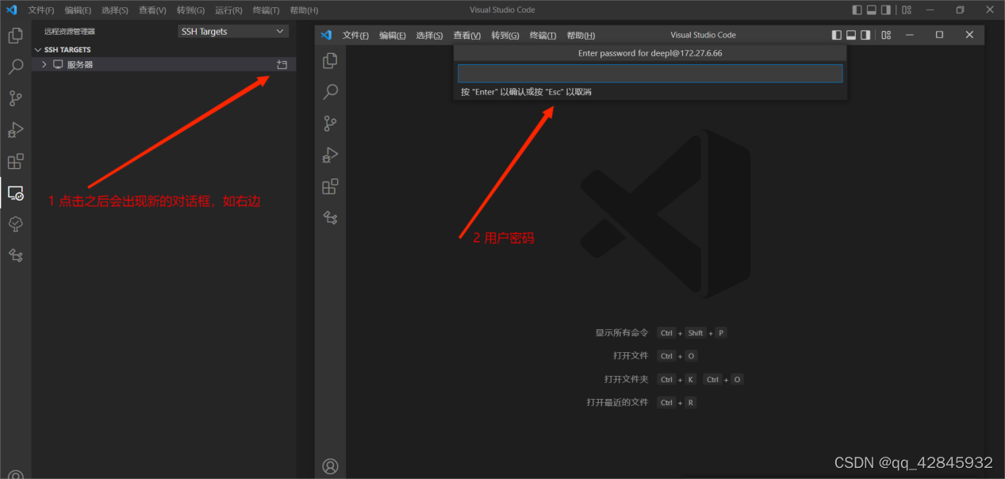Minimize the right VS Code window
This screenshot has width=1005, height=479.
(910, 35)
